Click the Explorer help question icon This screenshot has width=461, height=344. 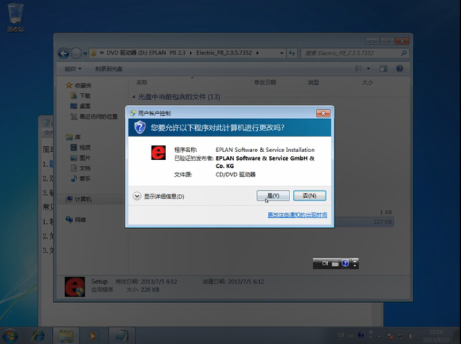(x=399, y=68)
